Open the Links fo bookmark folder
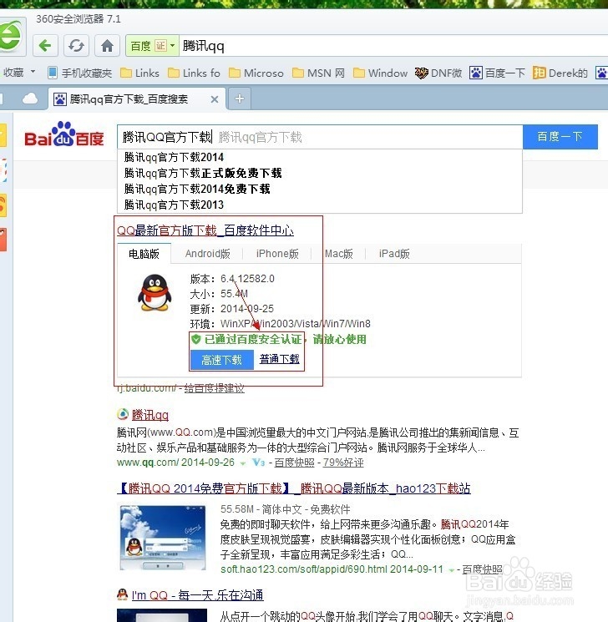The width and height of the screenshot is (608, 622). pos(194,73)
